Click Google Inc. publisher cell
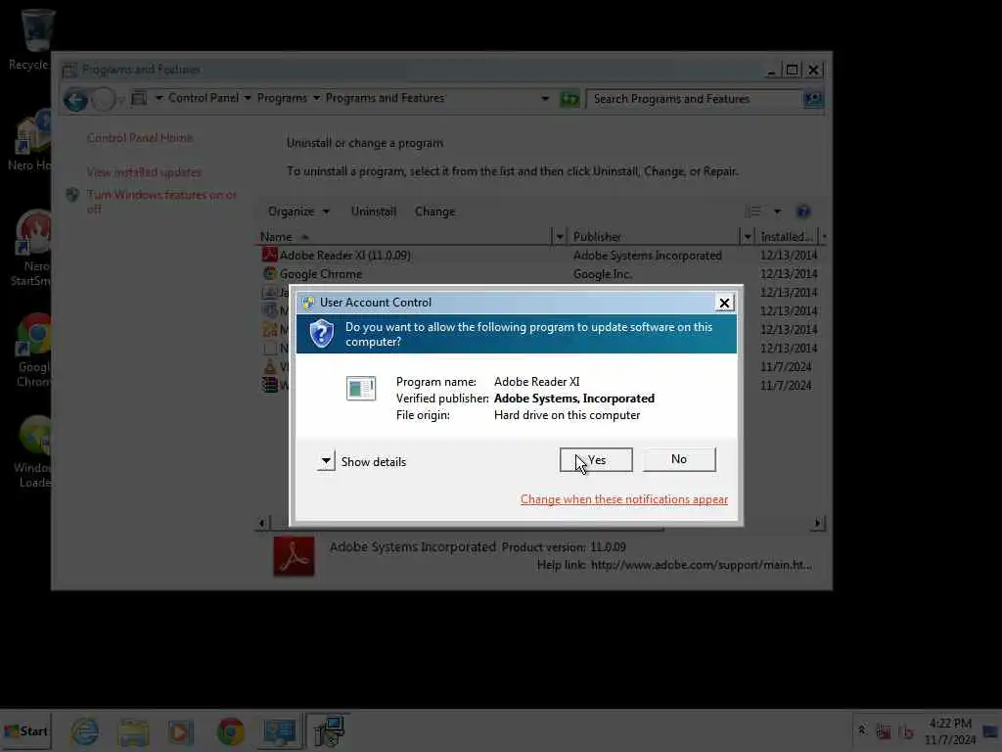 [x=602, y=274]
